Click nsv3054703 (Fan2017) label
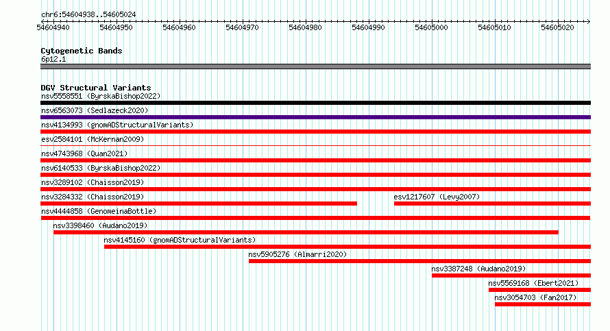 point(536,297)
